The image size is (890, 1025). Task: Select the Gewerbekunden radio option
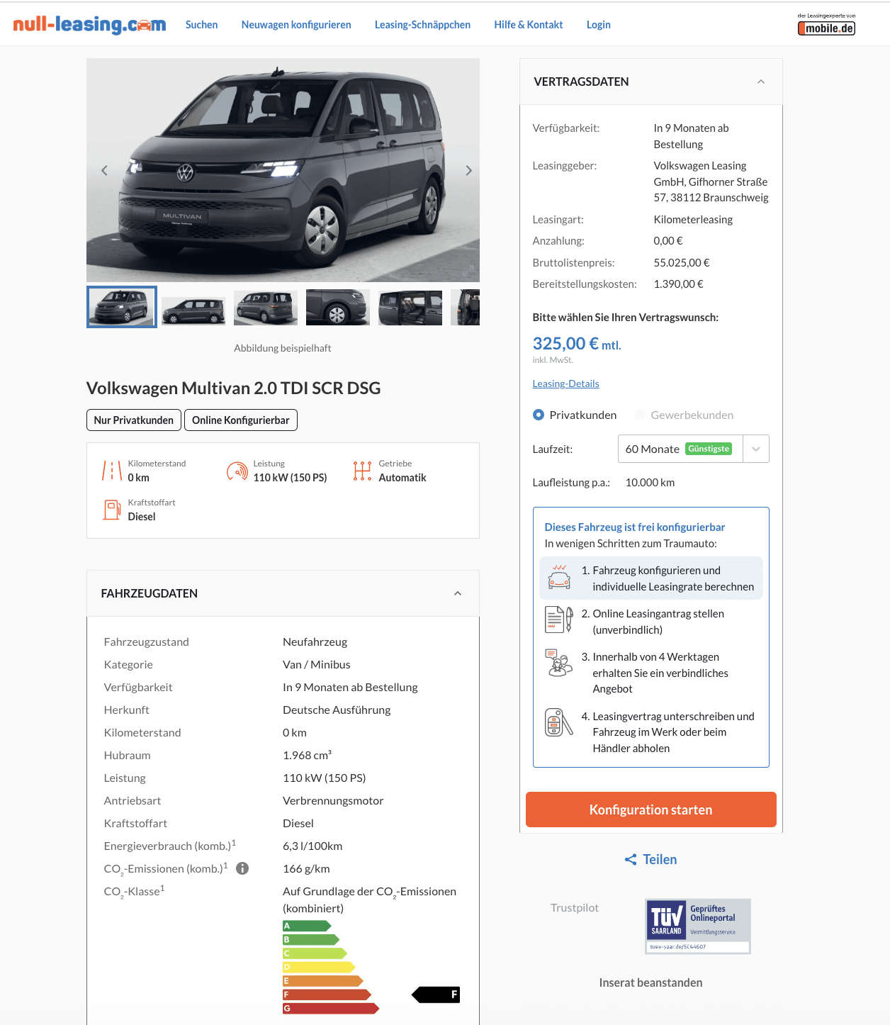pyautogui.click(x=640, y=415)
